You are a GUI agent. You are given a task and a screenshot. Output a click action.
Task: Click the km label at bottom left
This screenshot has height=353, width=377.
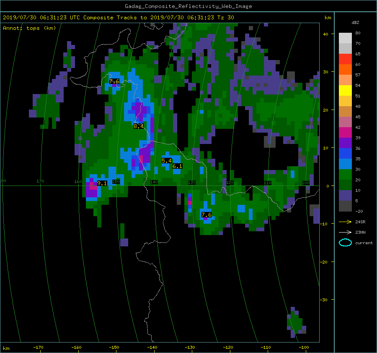click(6, 348)
